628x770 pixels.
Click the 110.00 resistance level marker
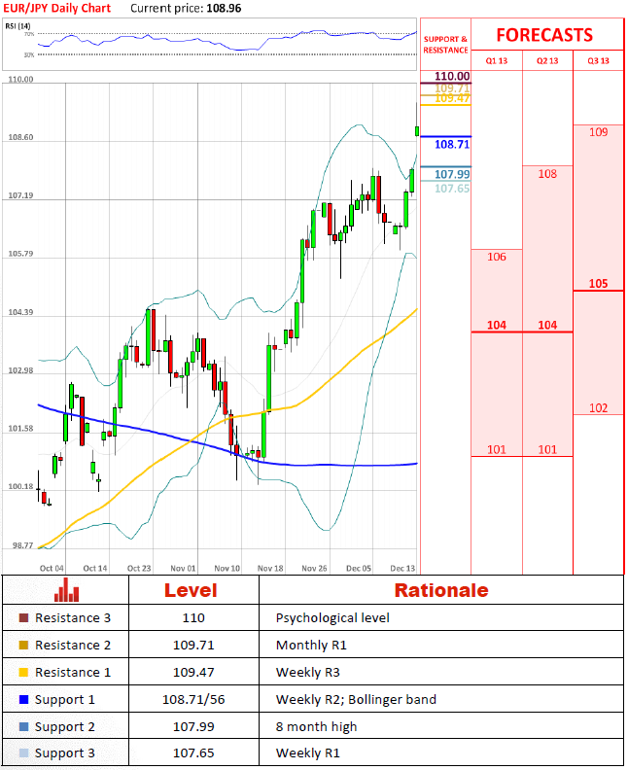pos(452,76)
